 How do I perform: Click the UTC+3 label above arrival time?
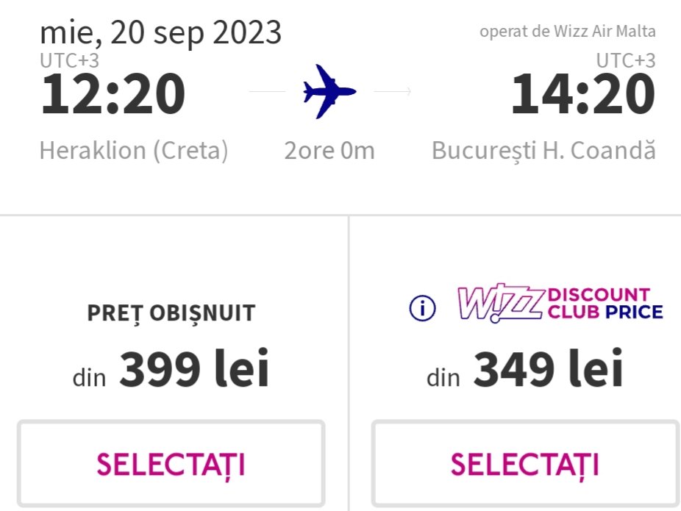click(625, 60)
